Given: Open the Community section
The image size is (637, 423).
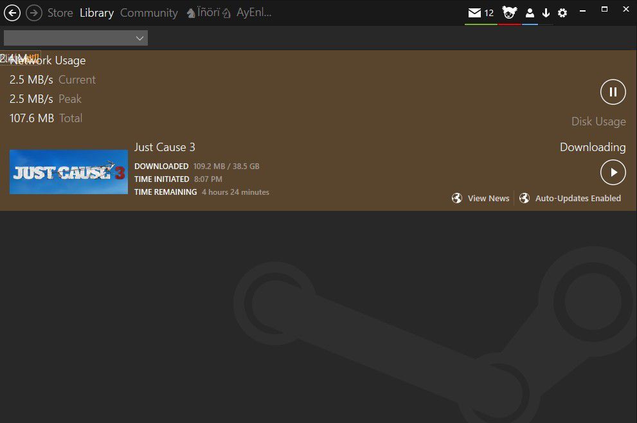Looking at the screenshot, I should pyautogui.click(x=149, y=13).
